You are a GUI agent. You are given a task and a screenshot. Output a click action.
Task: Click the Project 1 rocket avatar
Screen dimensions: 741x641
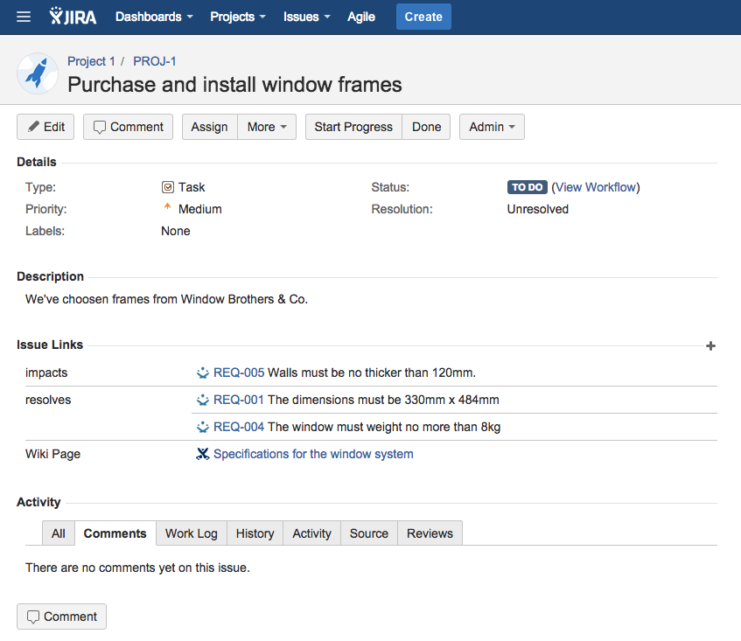coord(37,73)
